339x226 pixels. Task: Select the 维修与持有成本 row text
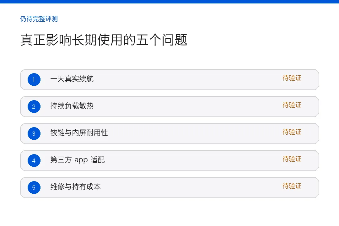click(75, 187)
